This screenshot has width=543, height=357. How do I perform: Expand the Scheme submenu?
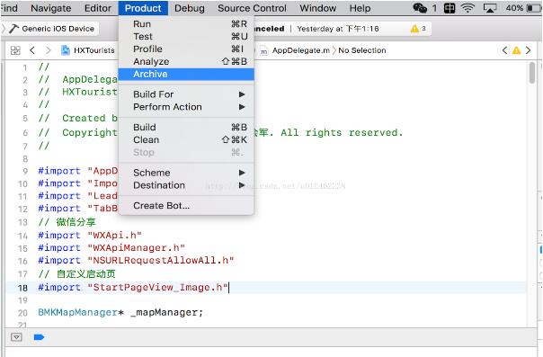point(186,173)
